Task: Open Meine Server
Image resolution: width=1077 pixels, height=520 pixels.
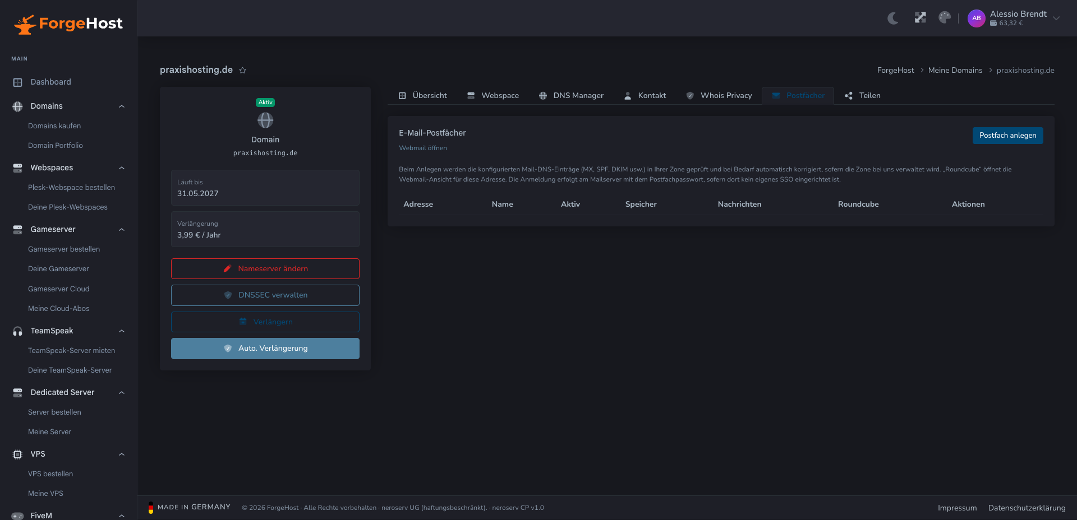Action: tap(49, 432)
